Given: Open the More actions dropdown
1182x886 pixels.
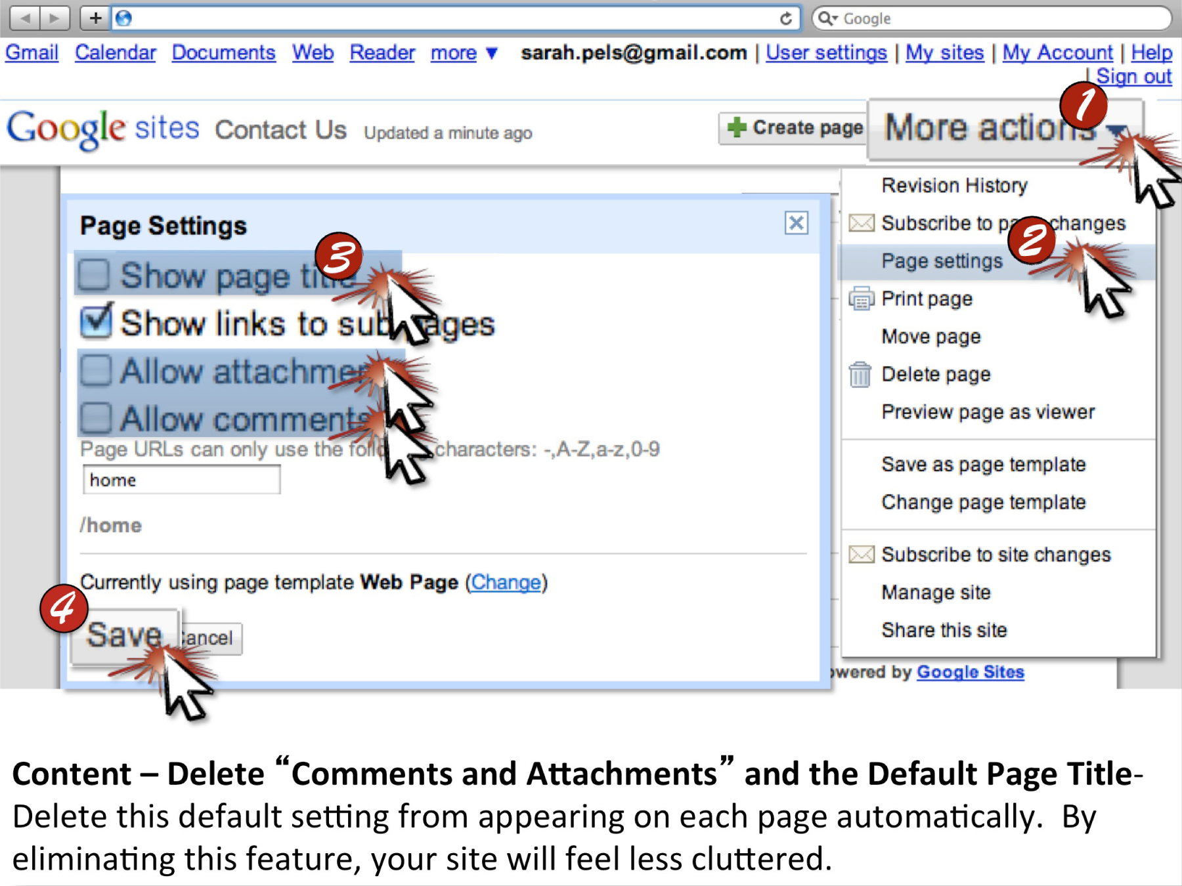Looking at the screenshot, I should pos(1005,129).
